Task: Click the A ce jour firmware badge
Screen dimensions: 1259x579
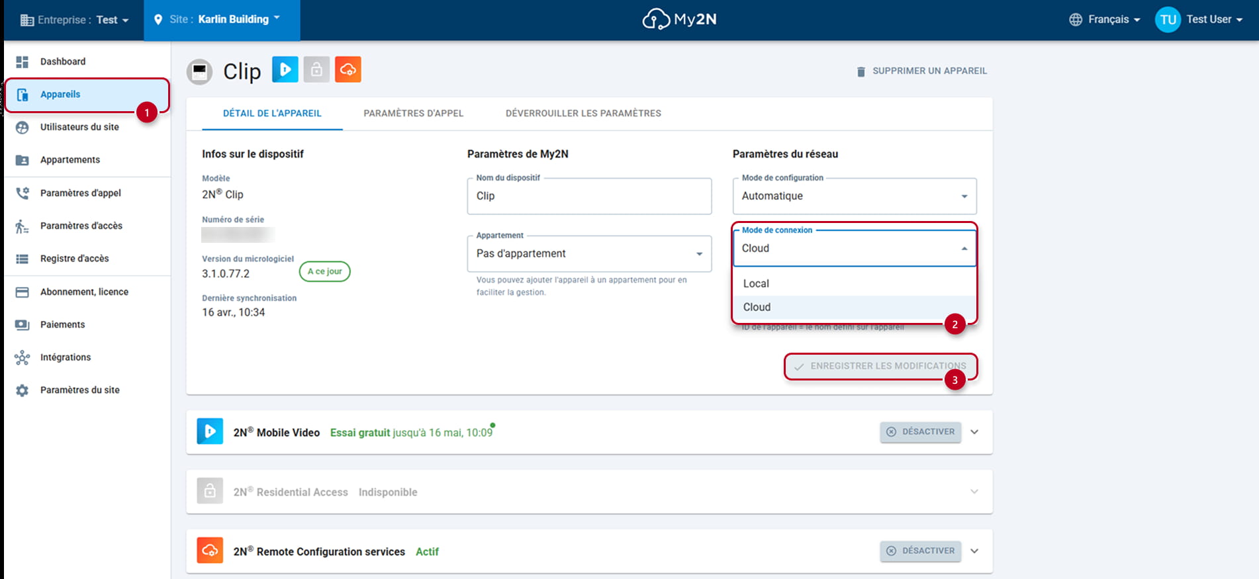Action: (x=324, y=272)
